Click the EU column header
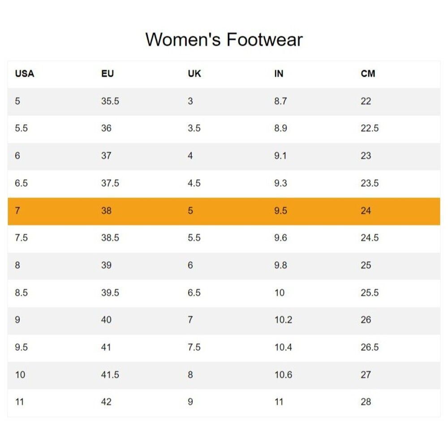The width and height of the screenshot is (448, 448). [108, 73]
